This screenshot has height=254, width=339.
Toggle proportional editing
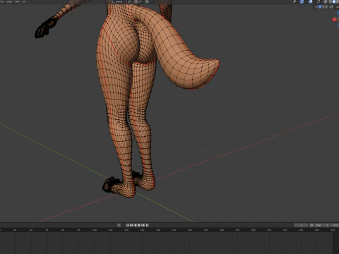[x=147, y=1]
